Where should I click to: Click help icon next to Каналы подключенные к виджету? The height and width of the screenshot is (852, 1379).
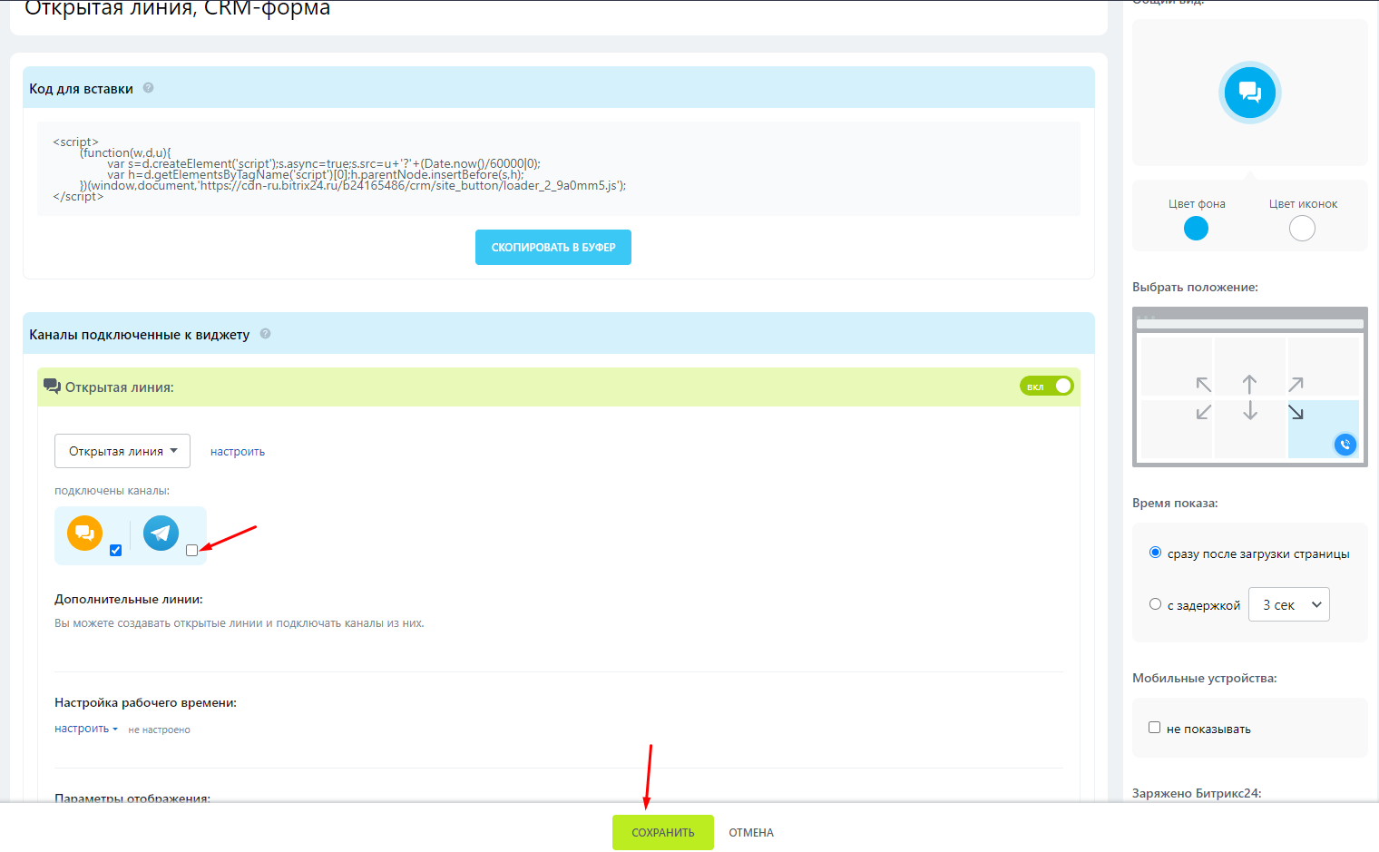click(x=265, y=334)
